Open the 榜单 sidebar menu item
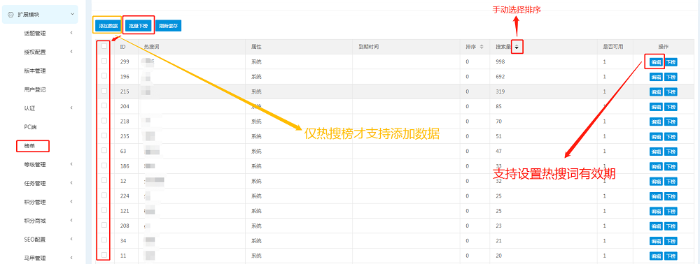The height and width of the screenshot is (264, 700). click(x=29, y=145)
